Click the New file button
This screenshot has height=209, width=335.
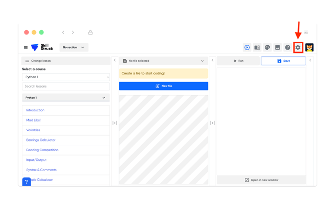(x=164, y=86)
